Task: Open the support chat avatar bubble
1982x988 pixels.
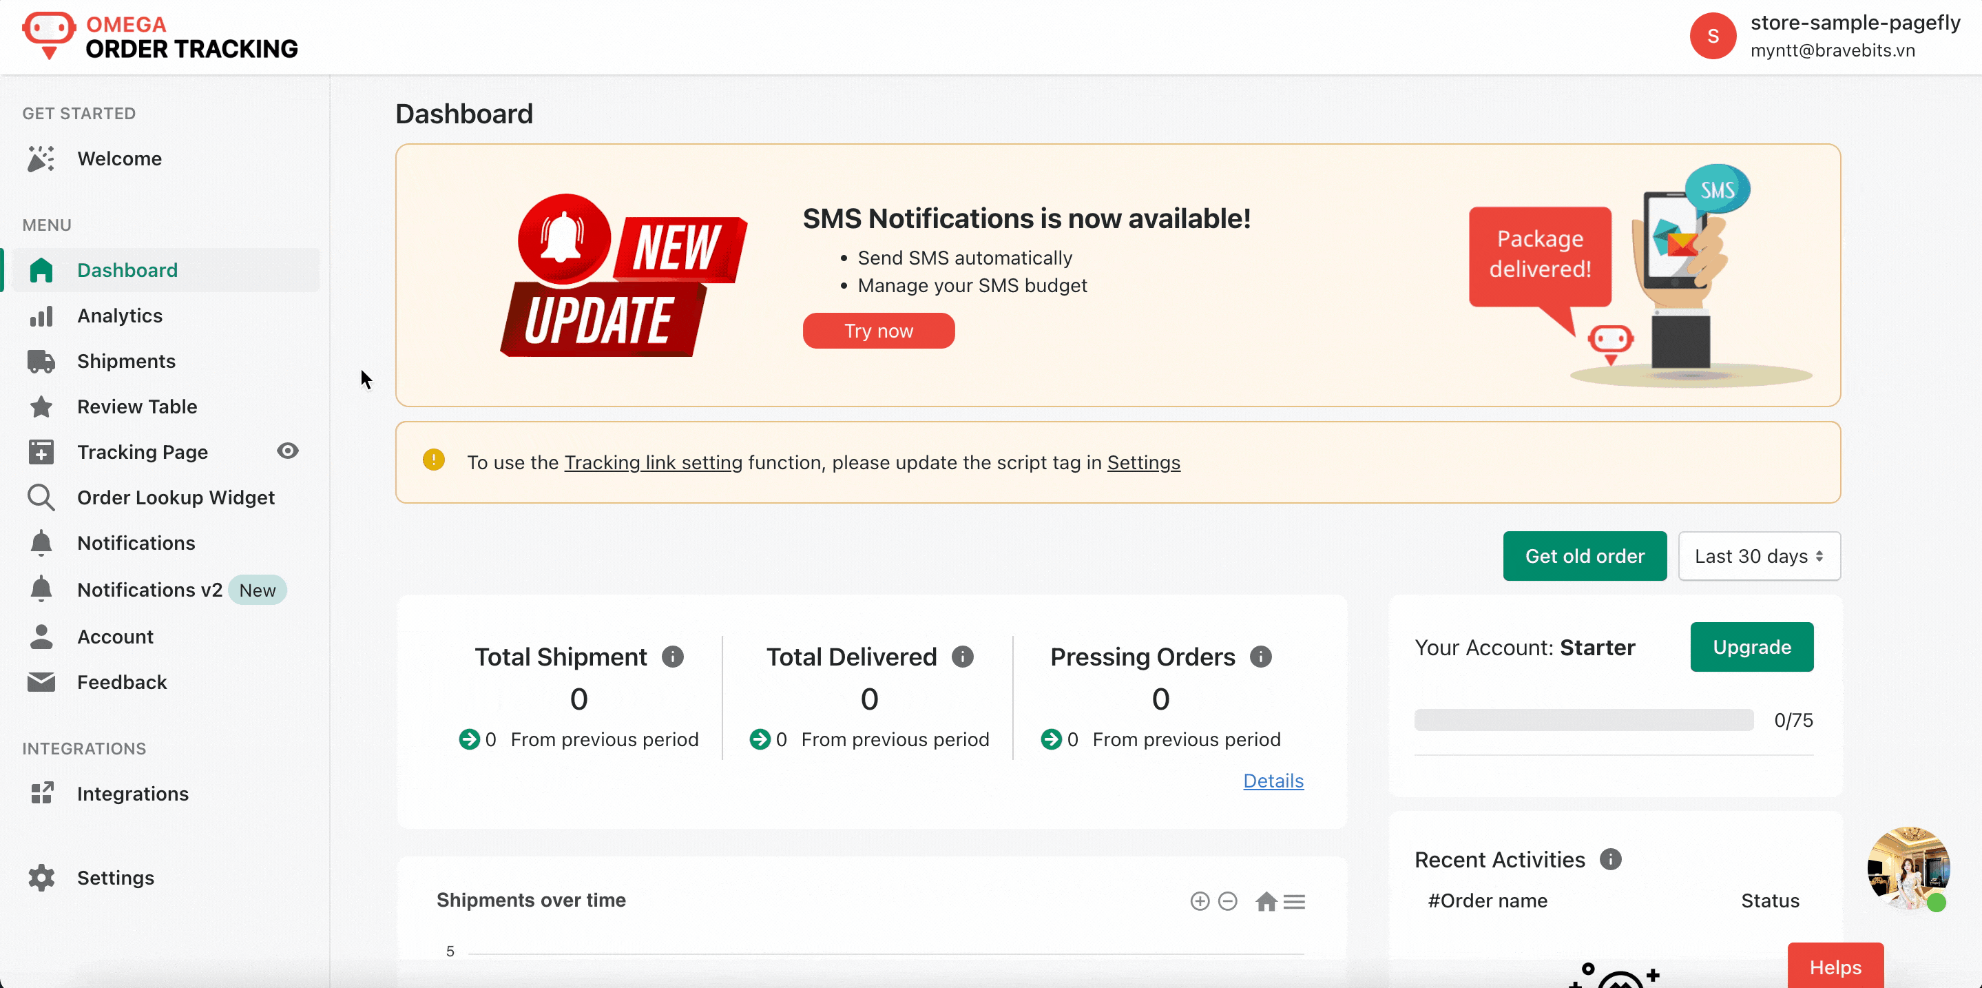Action: pyautogui.click(x=1908, y=868)
